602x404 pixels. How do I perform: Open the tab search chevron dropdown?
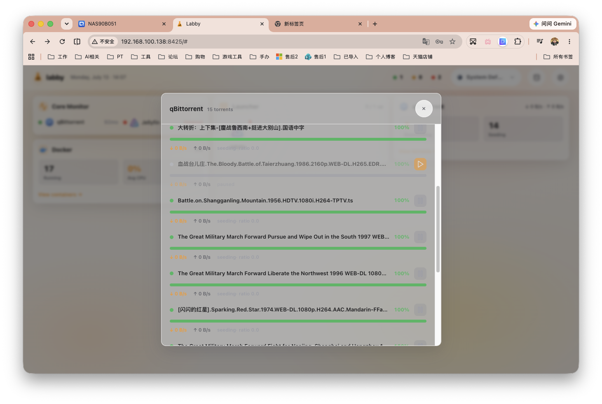click(x=67, y=24)
